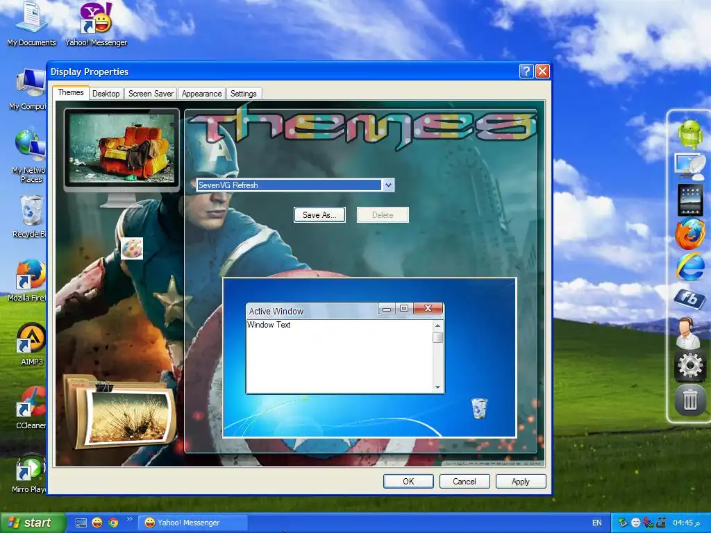Click the monitor with satellite dish dock icon
Viewport: 711px width, 533px height.
tap(689, 166)
